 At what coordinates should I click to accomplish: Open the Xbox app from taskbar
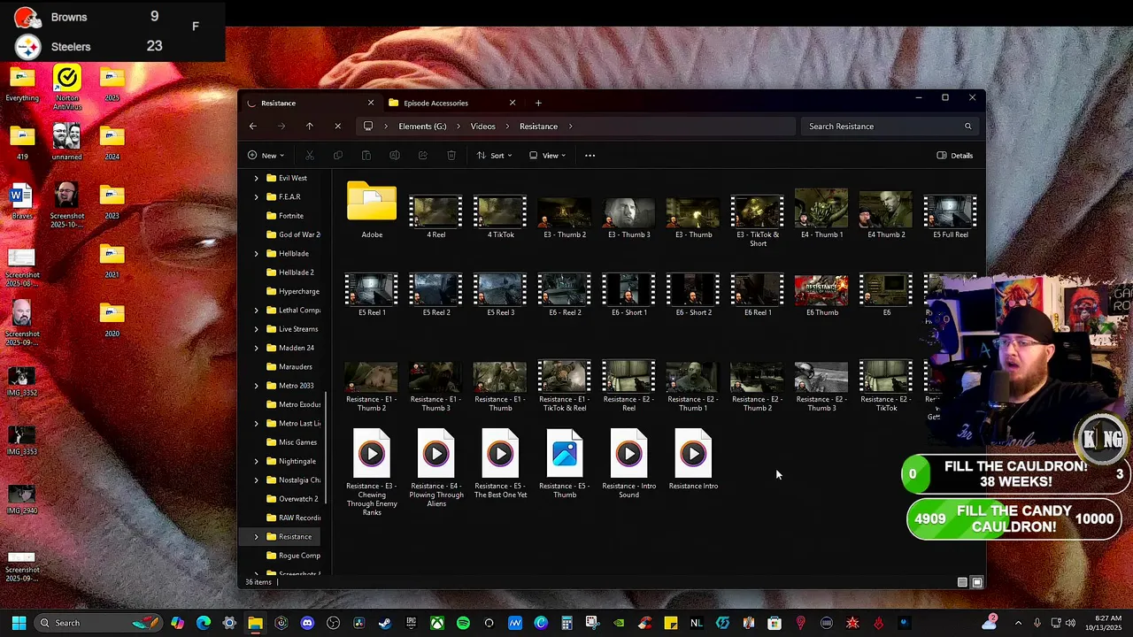pyautogui.click(x=437, y=623)
